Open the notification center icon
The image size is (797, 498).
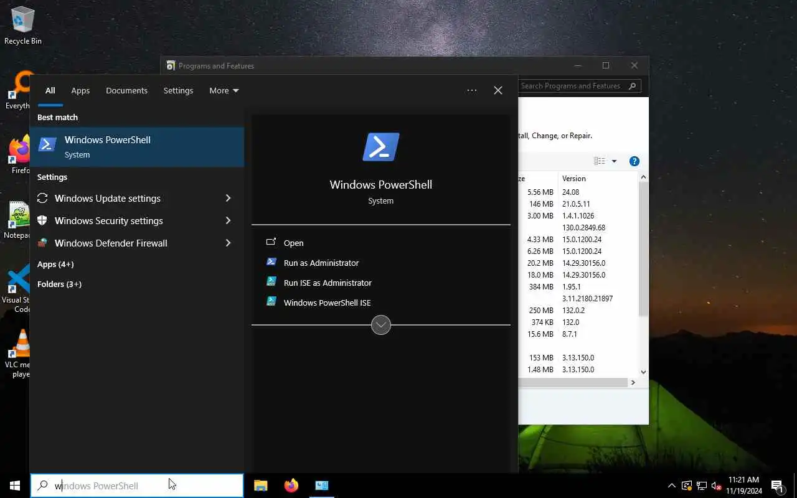tap(777, 486)
